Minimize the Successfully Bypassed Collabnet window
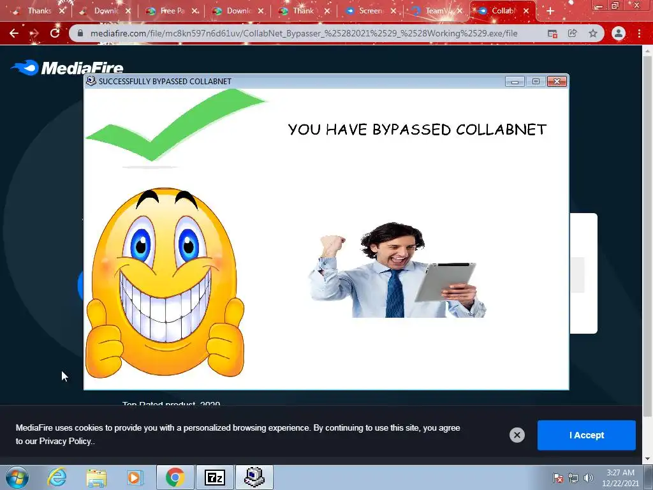The image size is (653, 490). [x=515, y=81]
